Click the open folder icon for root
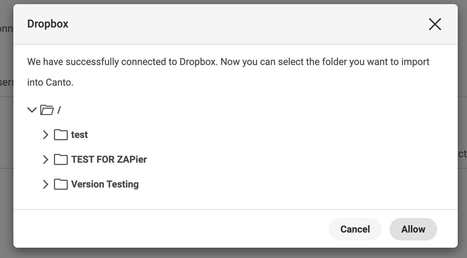 click(x=47, y=110)
